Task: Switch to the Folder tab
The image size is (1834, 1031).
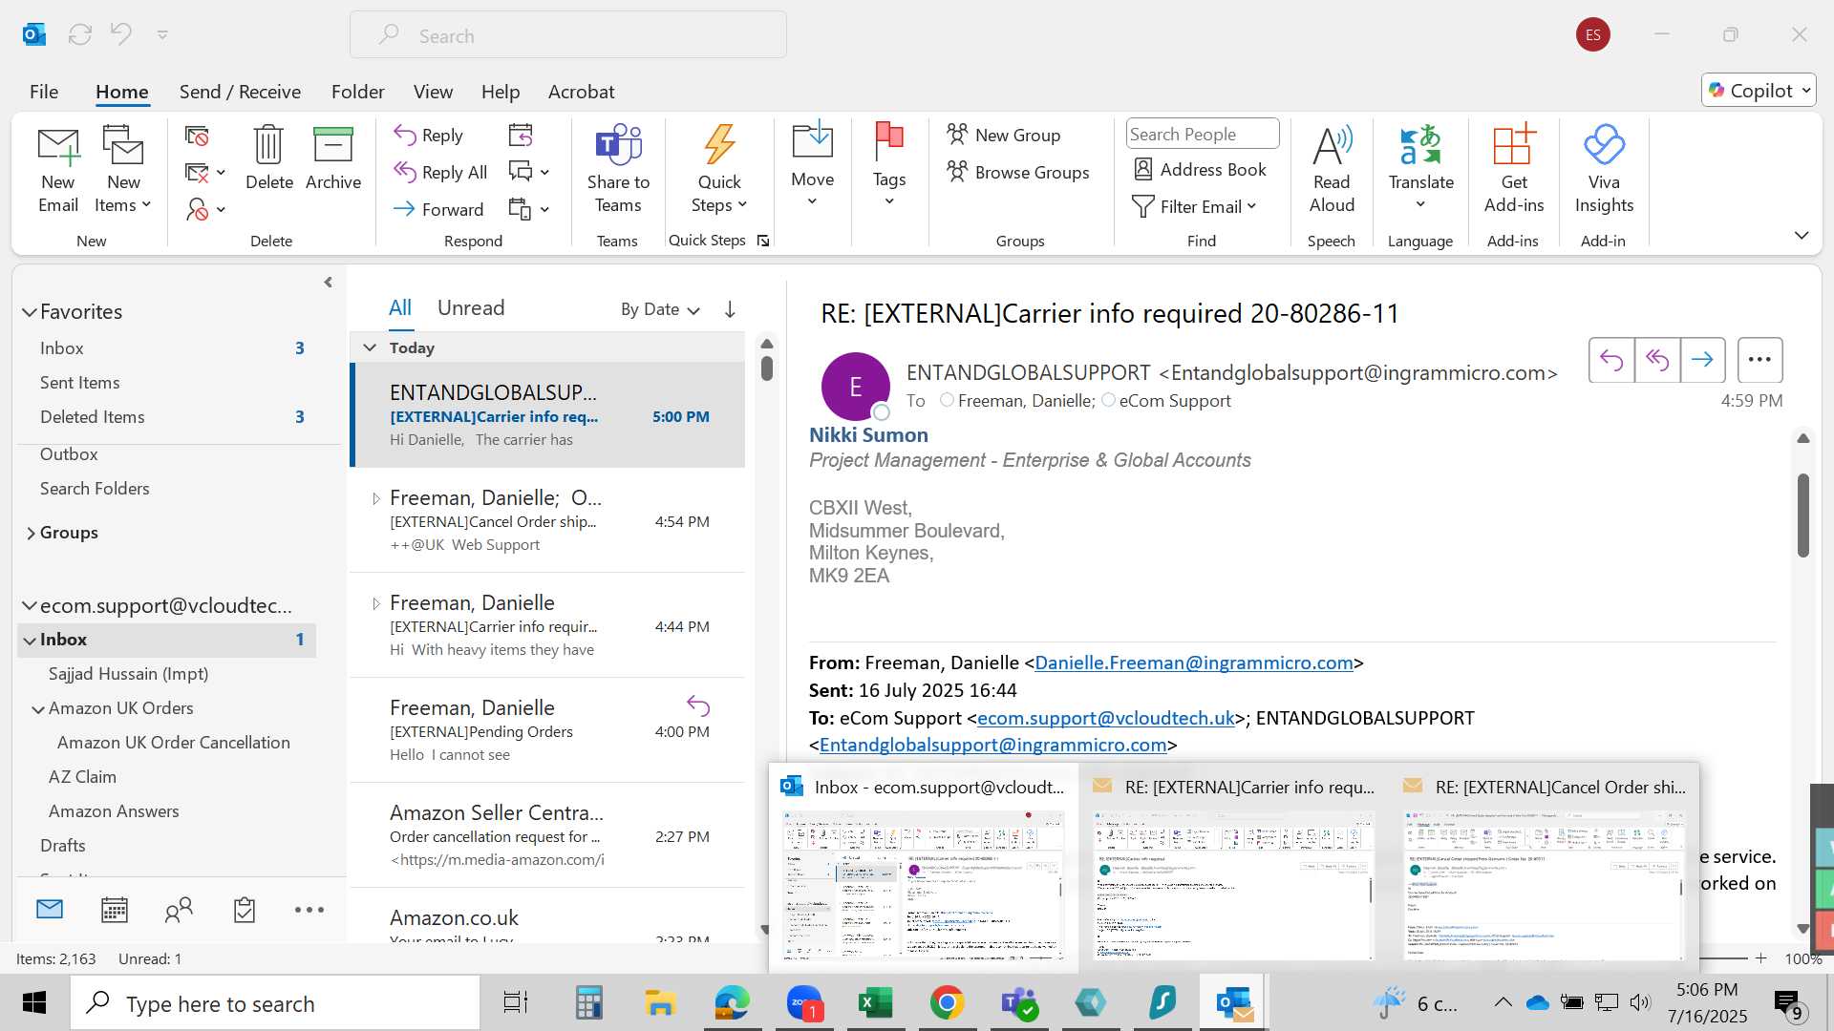Action: pos(357,92)
